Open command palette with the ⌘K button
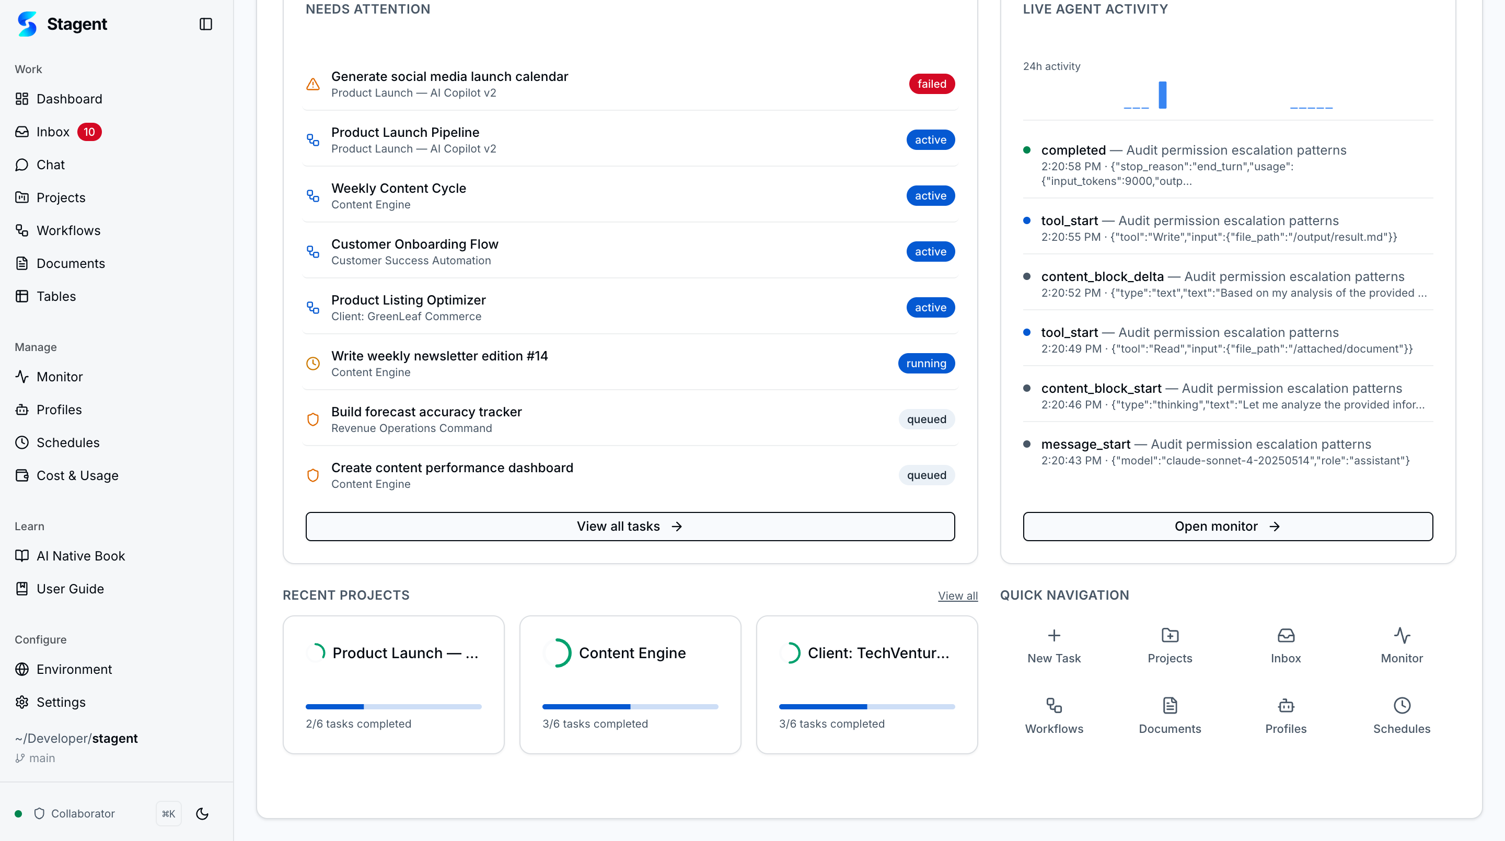The width and height of the screenshot is (1505, 841). [168, 813]
